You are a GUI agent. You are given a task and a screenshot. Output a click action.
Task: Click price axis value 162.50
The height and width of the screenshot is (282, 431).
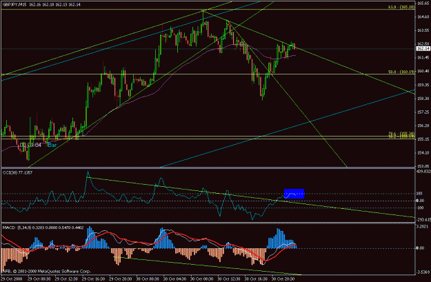pyautogui.click(x=423, y=44)
